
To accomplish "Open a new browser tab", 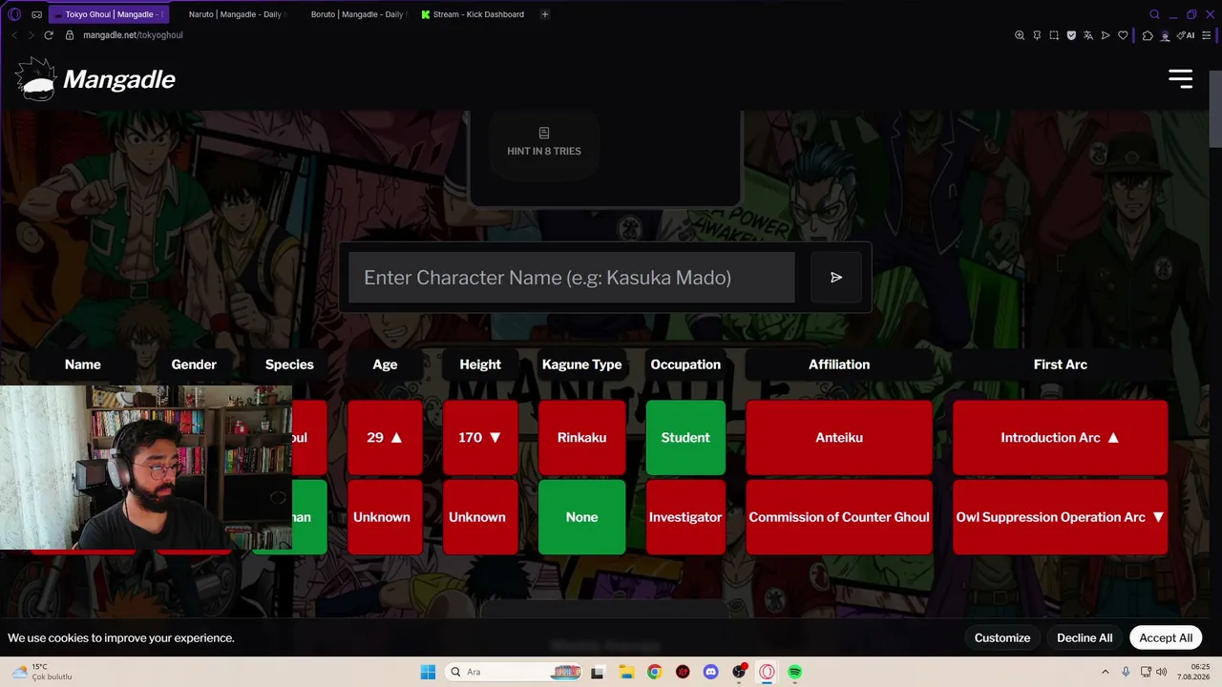I will click(x=545, y=14).
